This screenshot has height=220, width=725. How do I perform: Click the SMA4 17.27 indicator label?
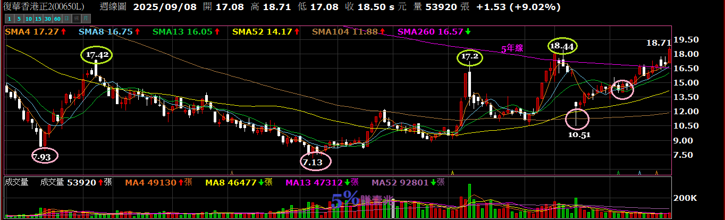pyautogui.click(x=35, y=32)
